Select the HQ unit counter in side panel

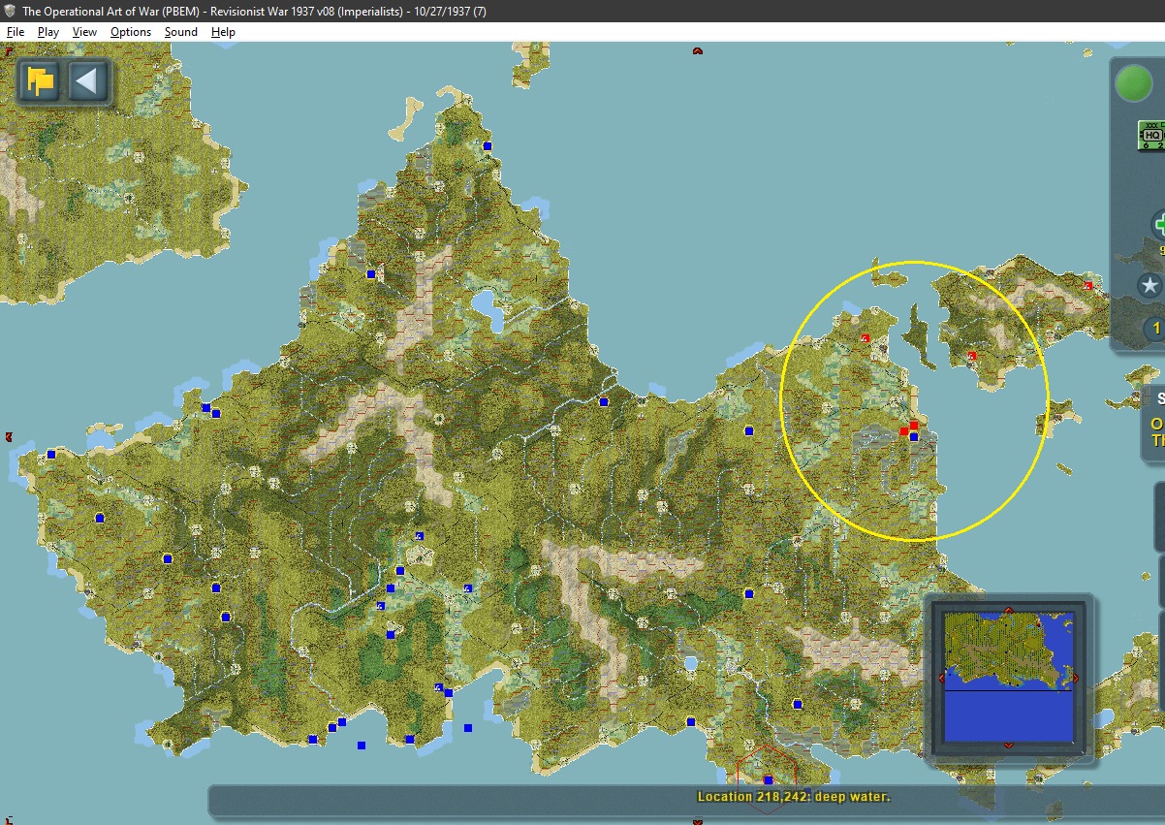(1151, 135)
